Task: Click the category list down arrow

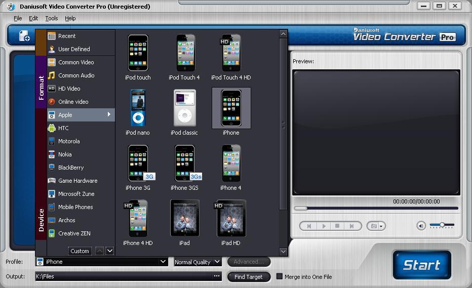Action: click(x=109, y=251)
